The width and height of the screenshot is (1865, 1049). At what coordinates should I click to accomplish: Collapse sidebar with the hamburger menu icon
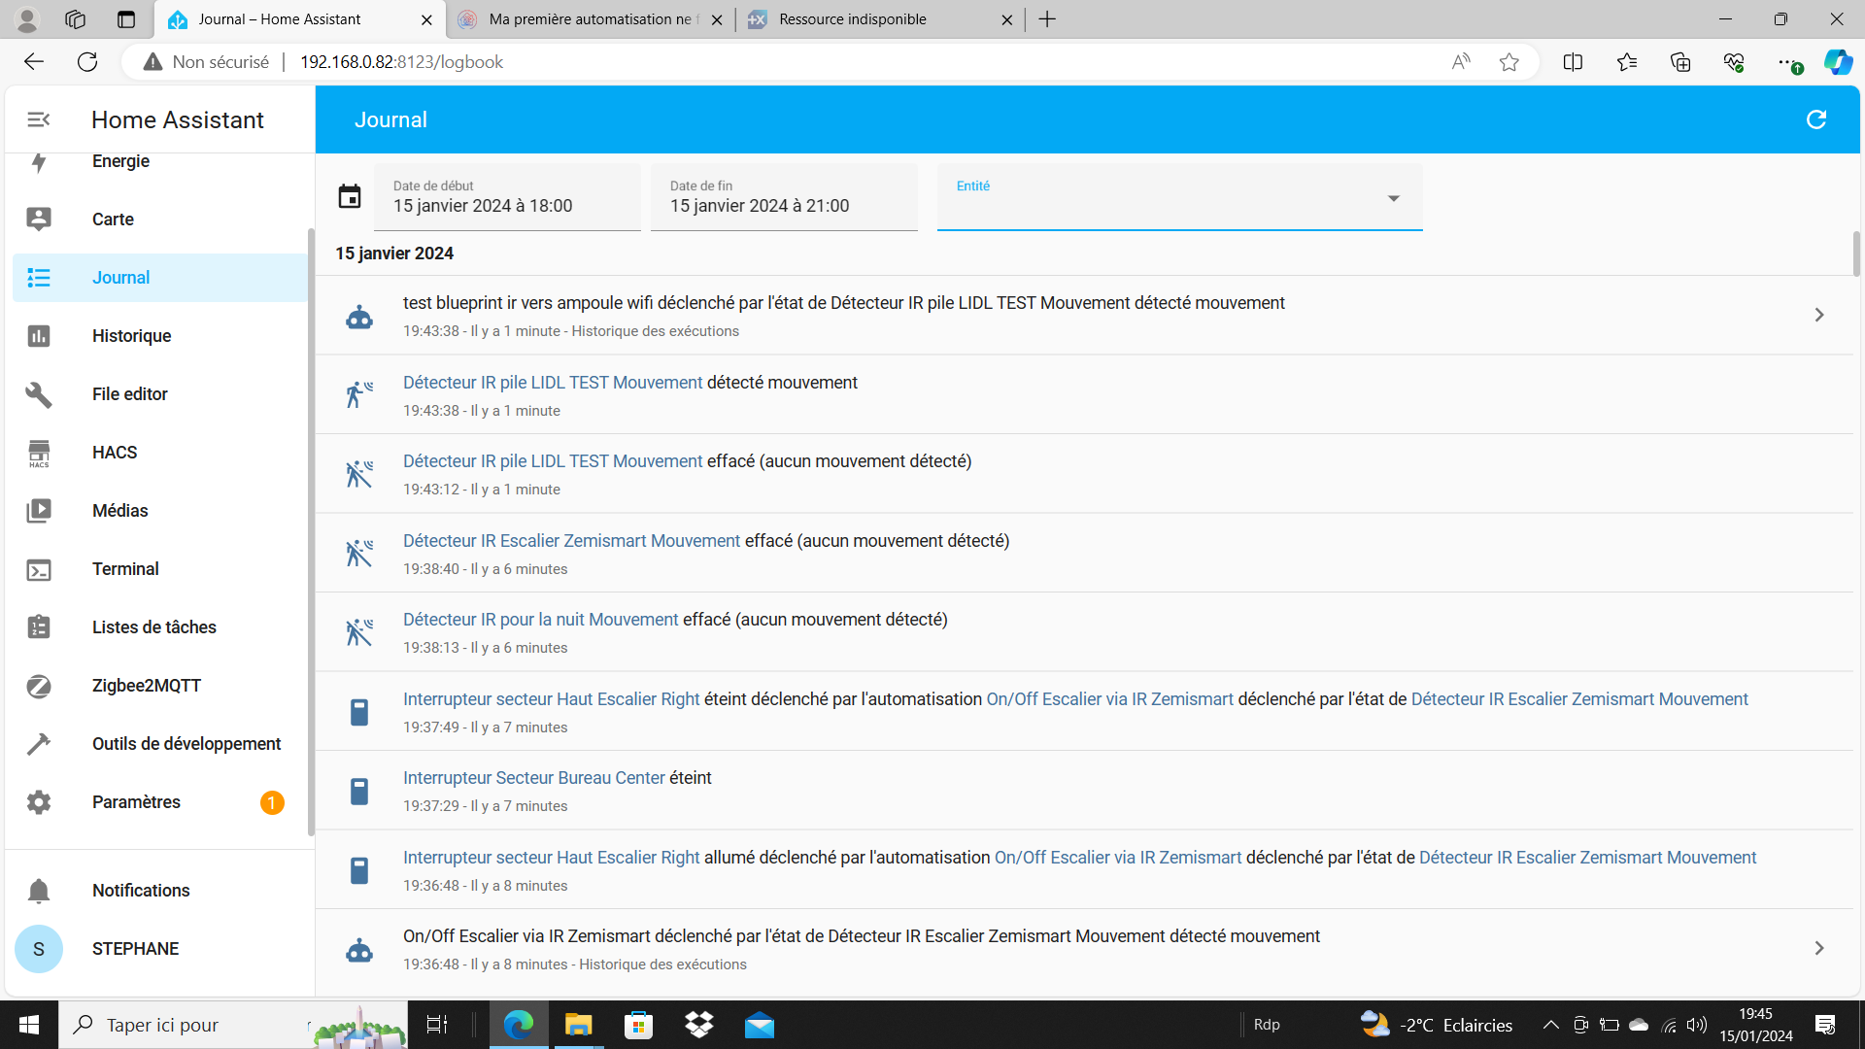click(39, 119)
